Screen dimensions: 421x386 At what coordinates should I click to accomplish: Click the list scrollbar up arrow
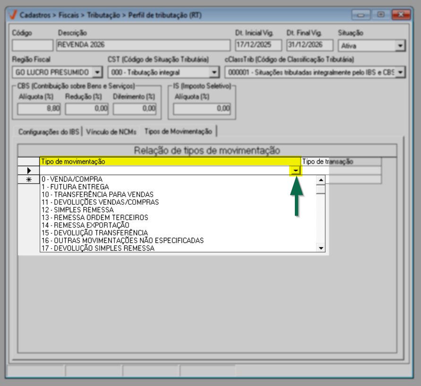321,180
